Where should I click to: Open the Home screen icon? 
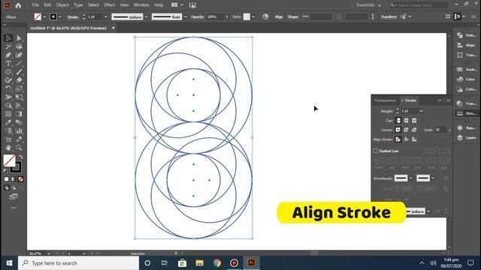[x=18, y=5]
